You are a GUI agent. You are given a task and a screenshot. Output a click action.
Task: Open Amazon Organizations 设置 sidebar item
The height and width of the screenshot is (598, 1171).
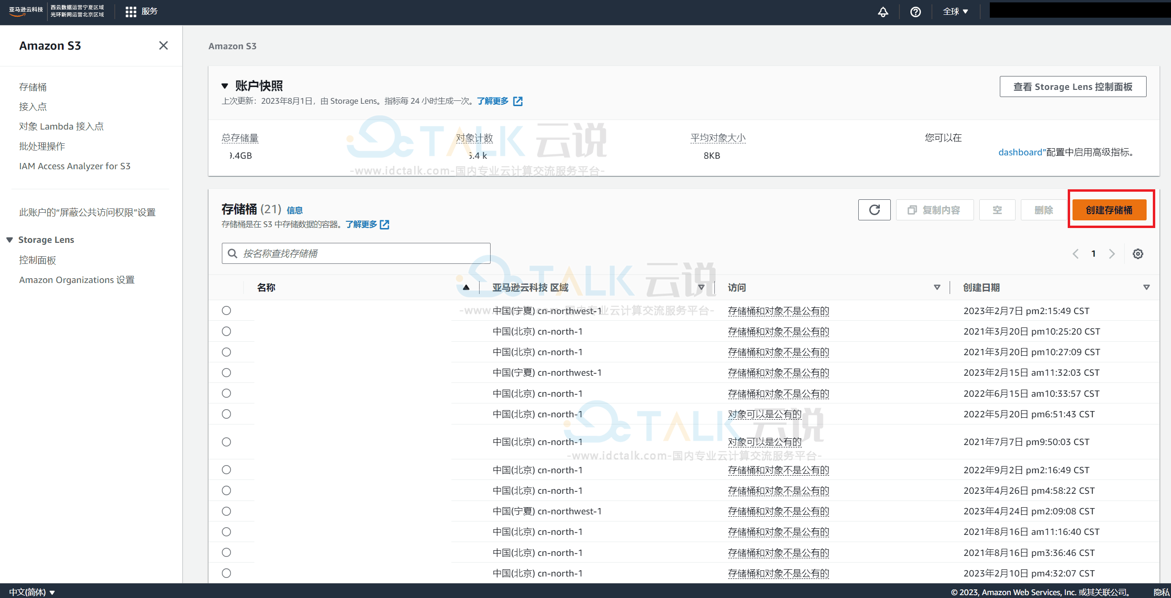pos(77,280)
